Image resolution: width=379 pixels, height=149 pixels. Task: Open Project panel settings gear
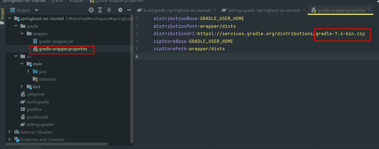(x=120, y=10)
